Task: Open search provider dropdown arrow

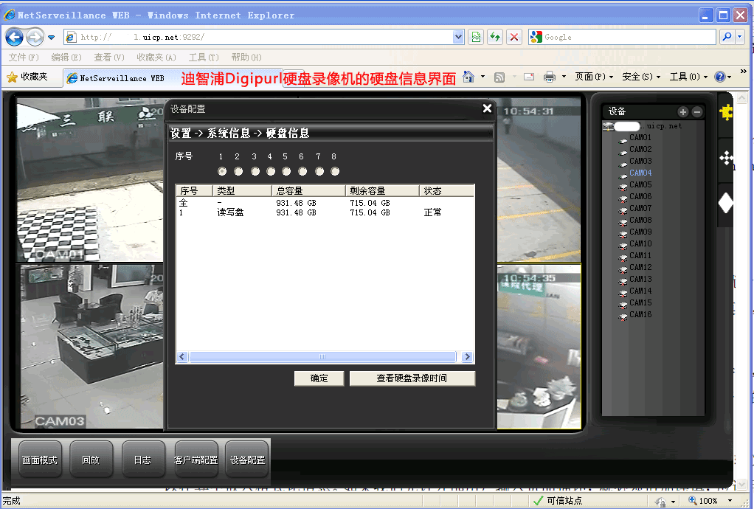Action: [x=739, y=37]
